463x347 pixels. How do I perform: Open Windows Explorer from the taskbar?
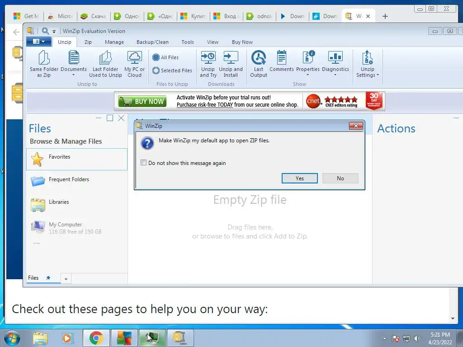[40, 338]
